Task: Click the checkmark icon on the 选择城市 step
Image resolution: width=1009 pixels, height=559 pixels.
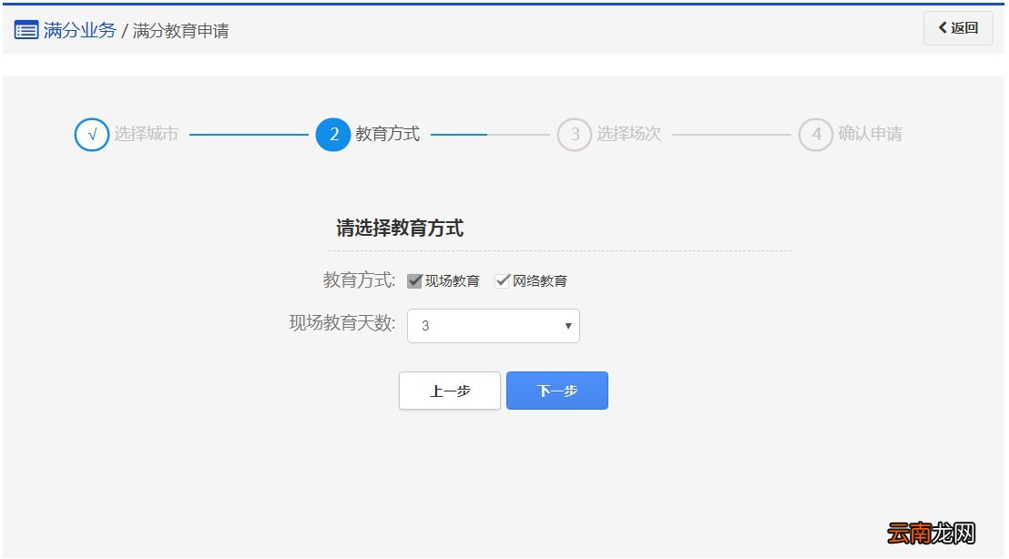Action: pyautogui.click(x=91, y=134)
